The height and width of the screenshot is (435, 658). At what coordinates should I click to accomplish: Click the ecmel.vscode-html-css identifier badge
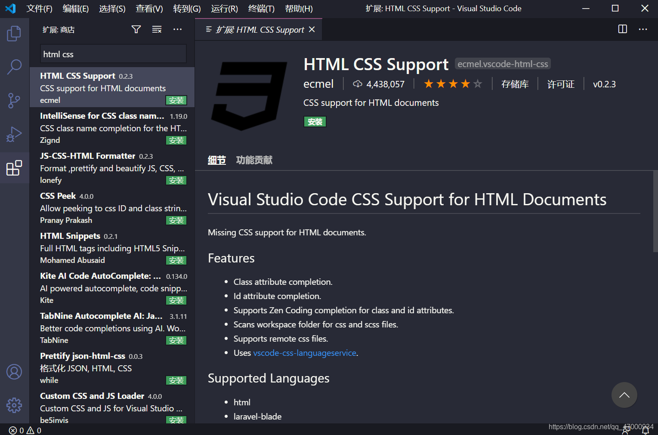pos(503,64)
